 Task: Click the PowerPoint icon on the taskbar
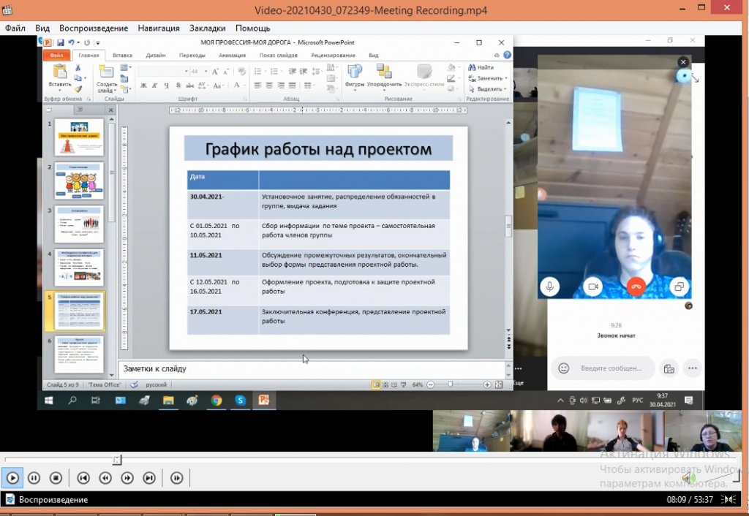[x=263, y=400]
